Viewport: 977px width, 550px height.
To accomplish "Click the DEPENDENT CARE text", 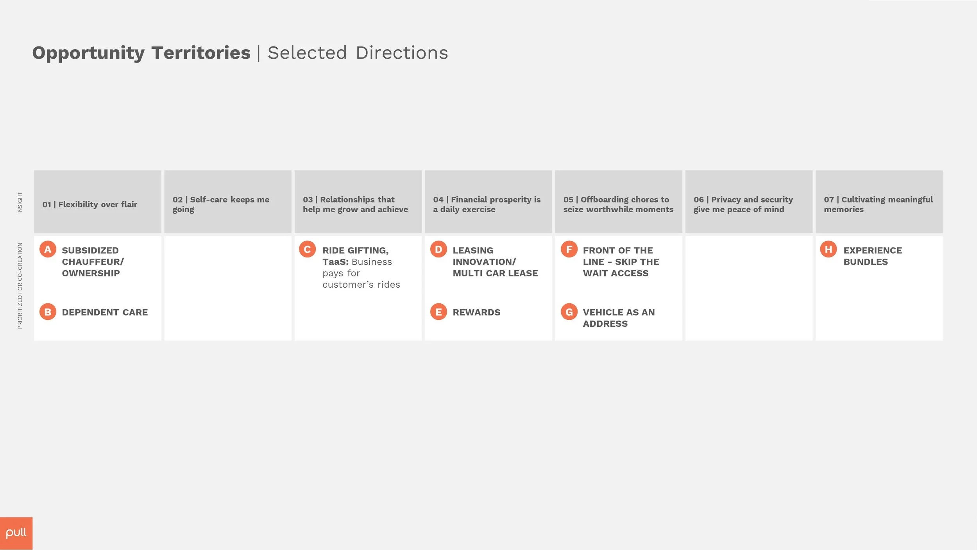I will click(x=105, y=312).
